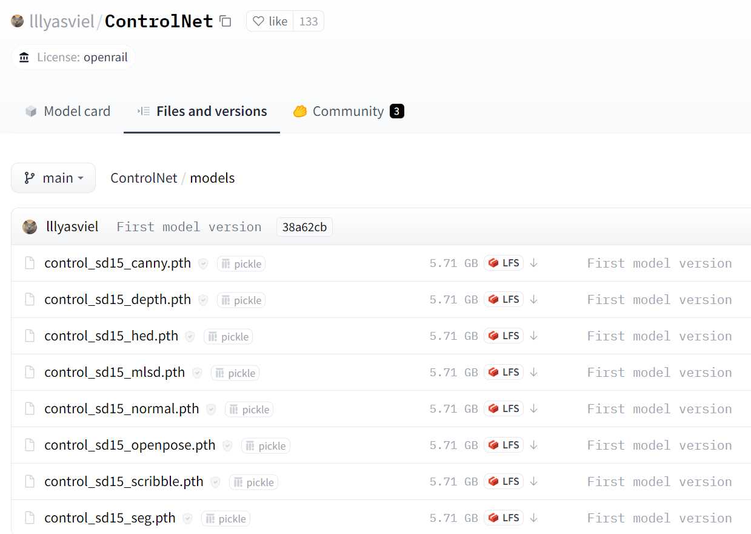
Task: Open lllyasviel profile from repo title
Action: coord(62,21)
